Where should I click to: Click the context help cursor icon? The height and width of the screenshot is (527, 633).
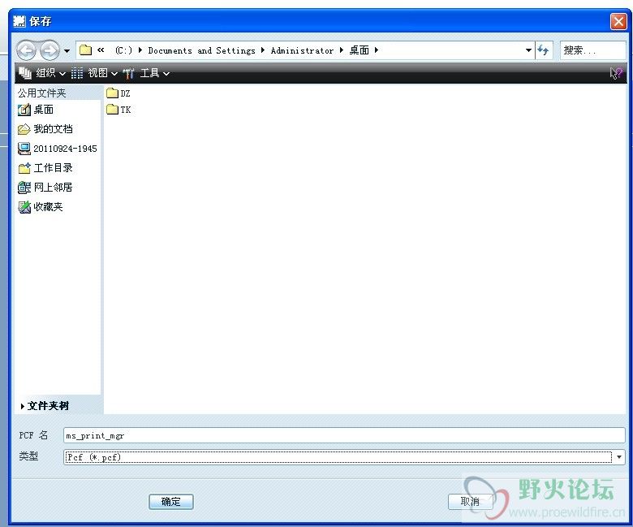click(x=616, y=73)
